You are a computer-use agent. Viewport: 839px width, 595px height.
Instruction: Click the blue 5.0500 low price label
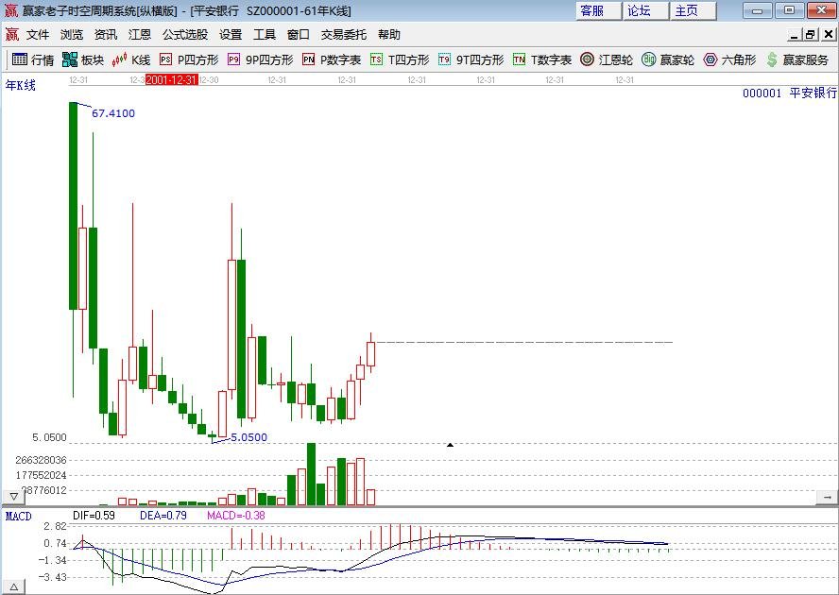point(248,437)
